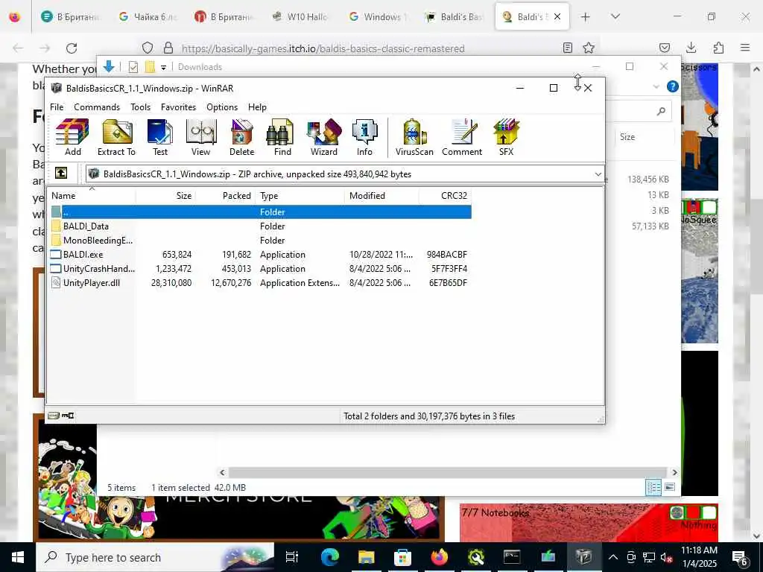The image size is (763, 572).
Task: Switch Explorer to details view
Action: click(x=653, y=487)
